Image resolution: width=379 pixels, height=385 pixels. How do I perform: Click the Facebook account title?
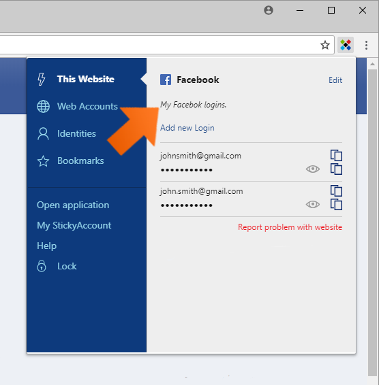pyautogui.click(x=198, y=80)
